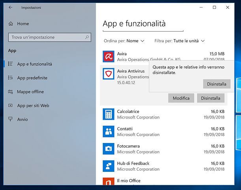Click the Hub di Feedback icon
Screen dimensions: 241x190
click(109, 166)
